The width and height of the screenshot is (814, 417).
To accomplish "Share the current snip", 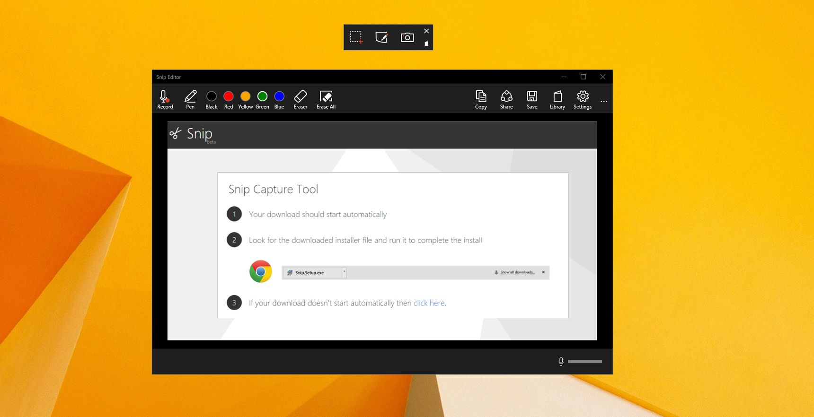I will tap(506, 100).
